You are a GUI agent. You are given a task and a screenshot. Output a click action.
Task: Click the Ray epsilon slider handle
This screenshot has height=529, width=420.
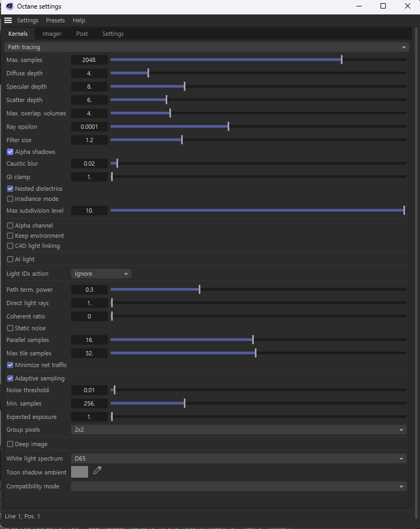[x=228, y=127]
